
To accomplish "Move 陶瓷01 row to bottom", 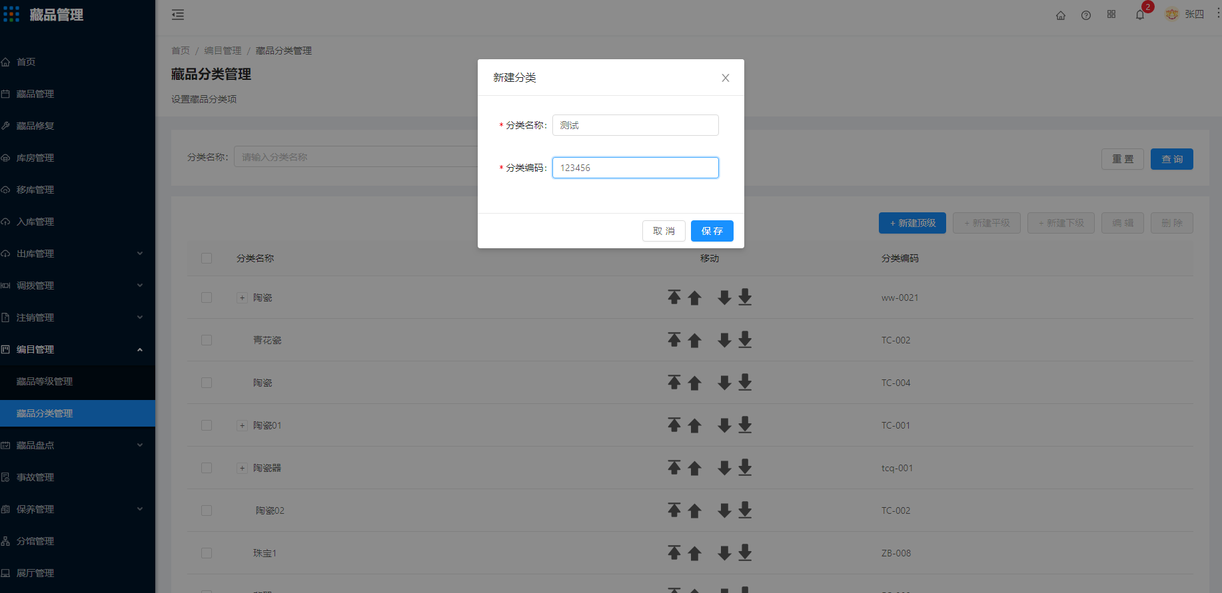I will [x=745, y=425].
